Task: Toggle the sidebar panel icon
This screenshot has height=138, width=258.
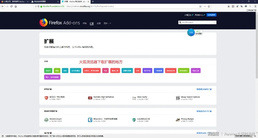Action: click(233, 7)
